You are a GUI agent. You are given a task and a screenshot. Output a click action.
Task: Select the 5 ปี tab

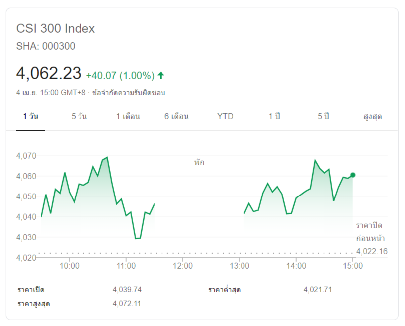pyautogui.click(x=324, y=117)
